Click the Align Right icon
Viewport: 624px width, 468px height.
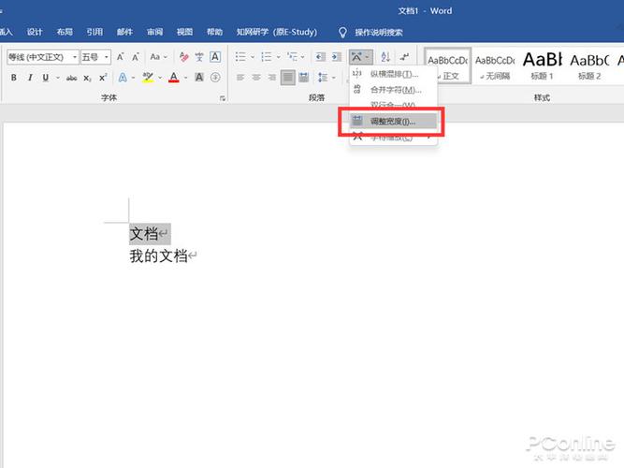coord(272,78)
